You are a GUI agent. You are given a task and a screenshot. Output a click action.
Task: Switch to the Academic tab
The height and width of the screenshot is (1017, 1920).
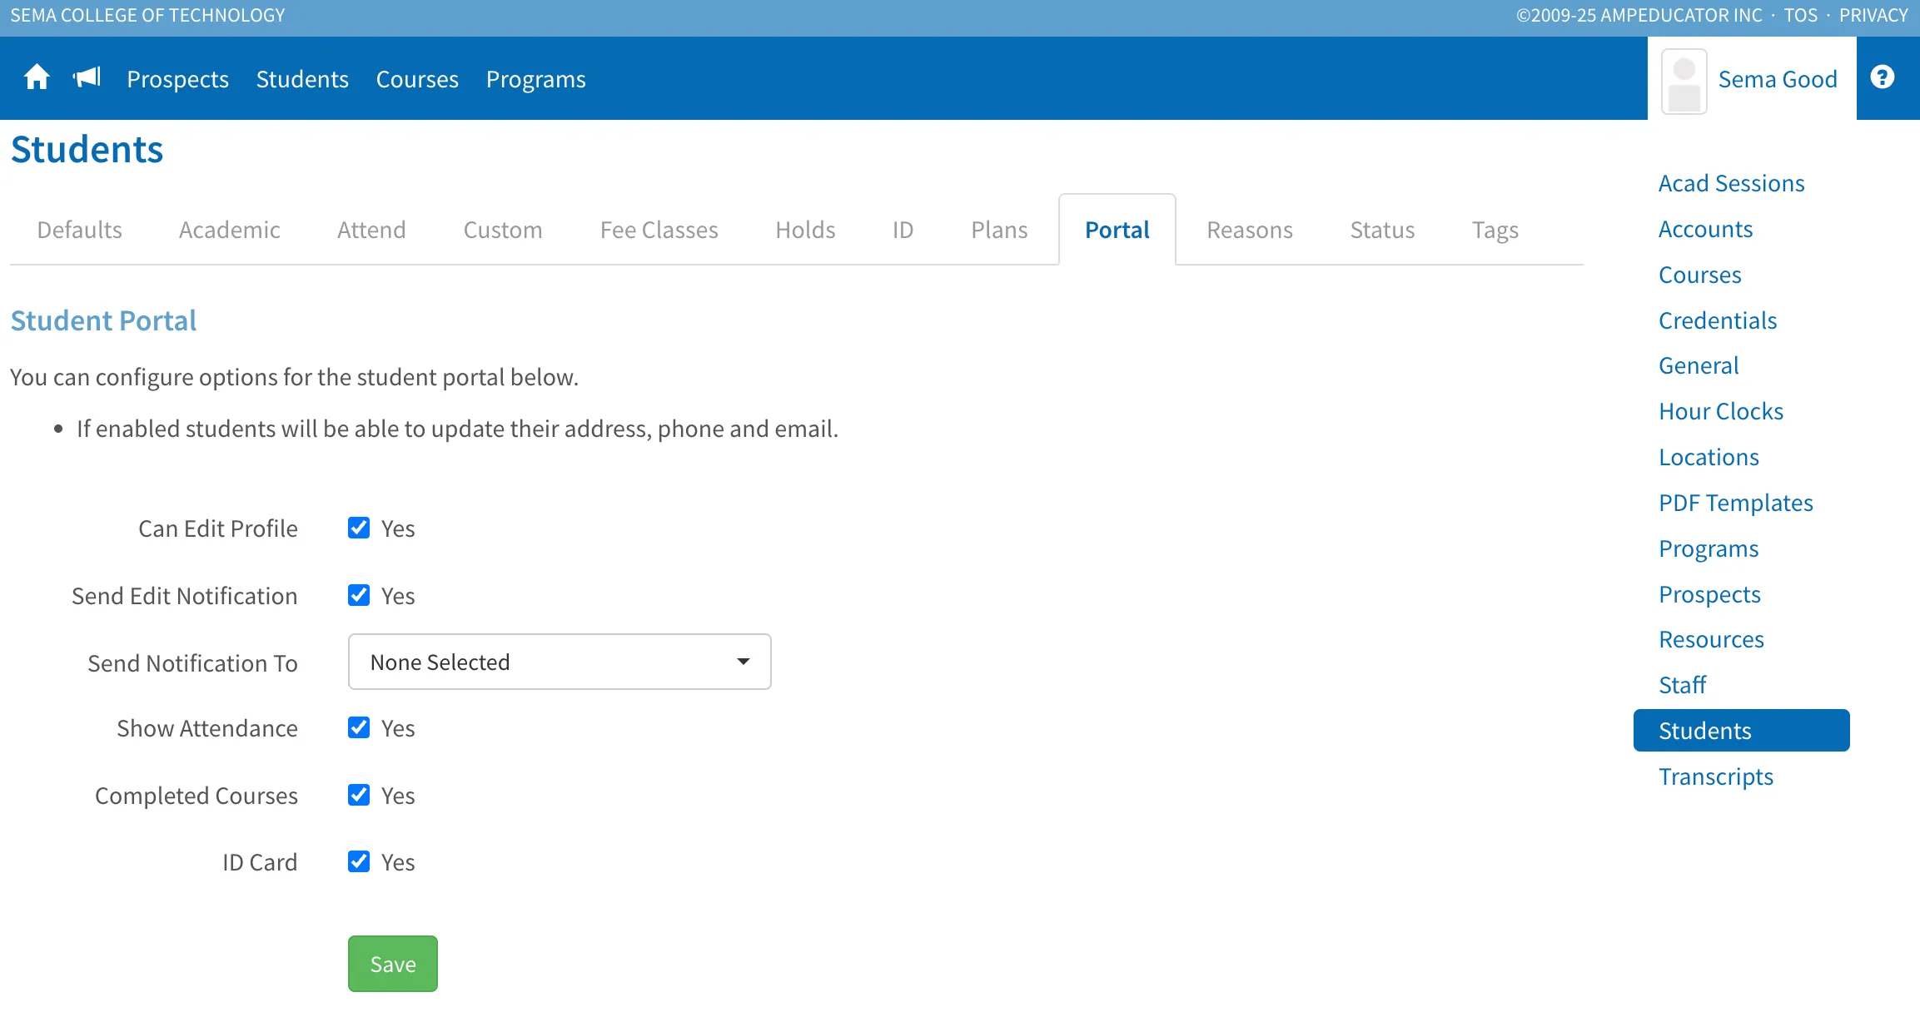click(230, 230)
